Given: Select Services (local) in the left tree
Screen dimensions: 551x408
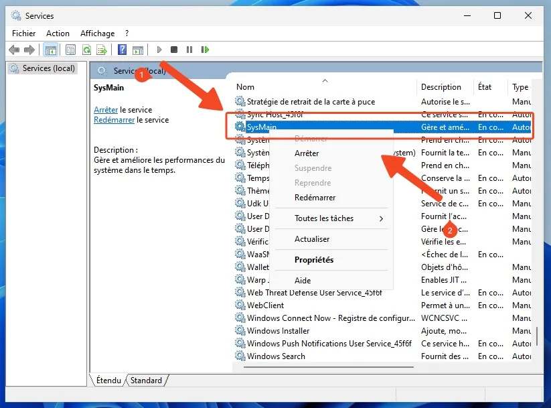Looking at the screenshot, I should pos(49,68).
